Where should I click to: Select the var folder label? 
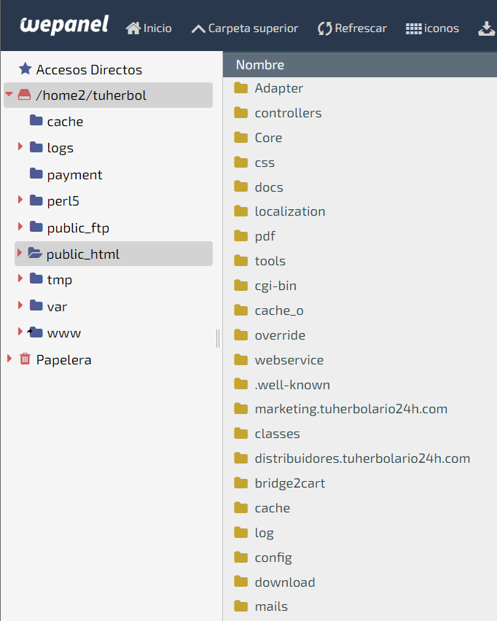57,307
